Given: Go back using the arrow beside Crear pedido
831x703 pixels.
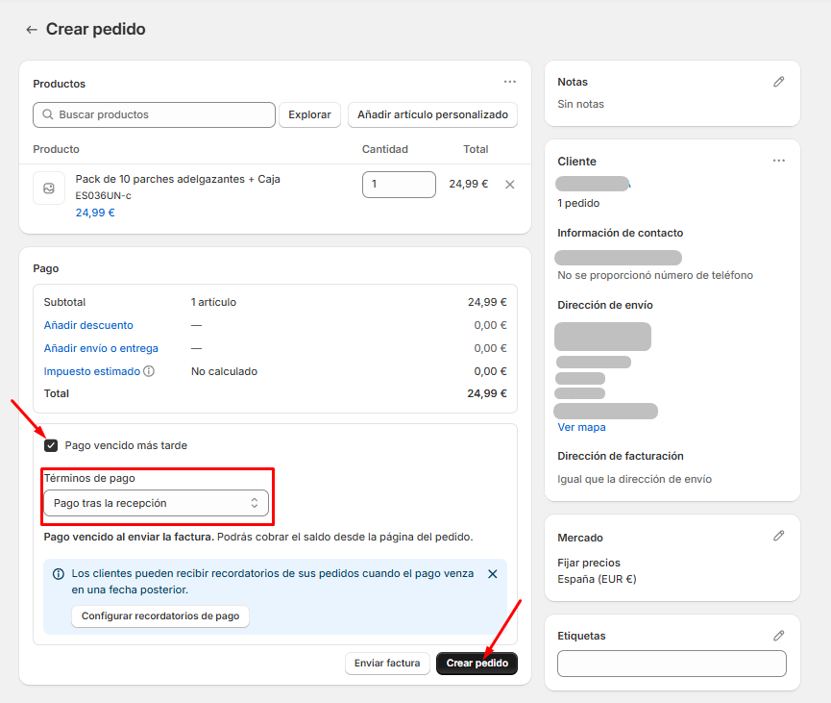Looking at the screenshot, I should (32, 30).
